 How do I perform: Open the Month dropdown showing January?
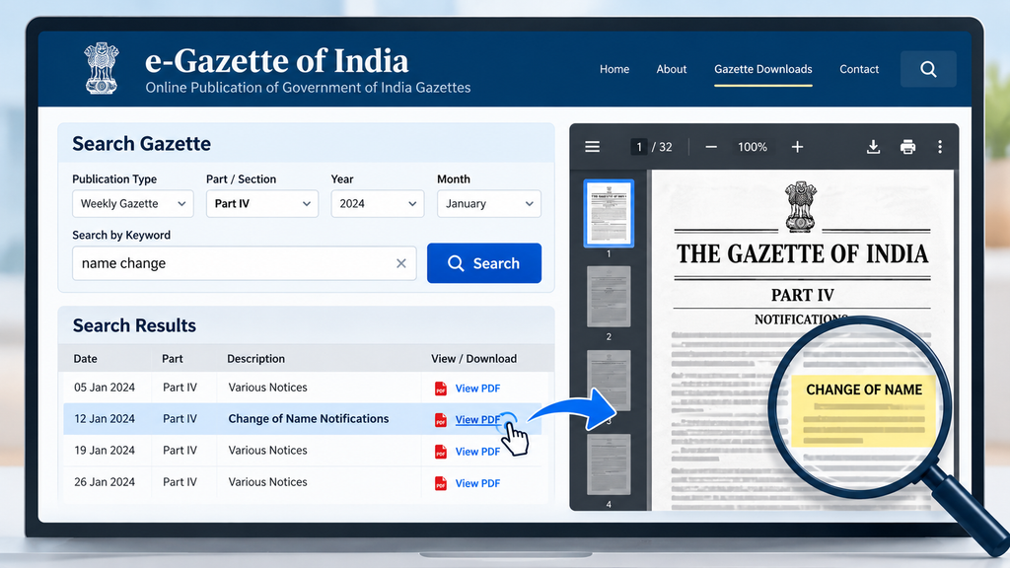tap(489, 203)
